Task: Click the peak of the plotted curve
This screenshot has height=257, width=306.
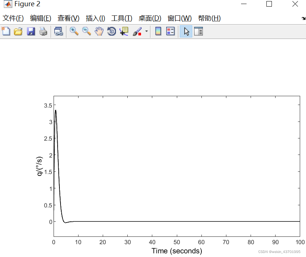Action: click(56, 111)
